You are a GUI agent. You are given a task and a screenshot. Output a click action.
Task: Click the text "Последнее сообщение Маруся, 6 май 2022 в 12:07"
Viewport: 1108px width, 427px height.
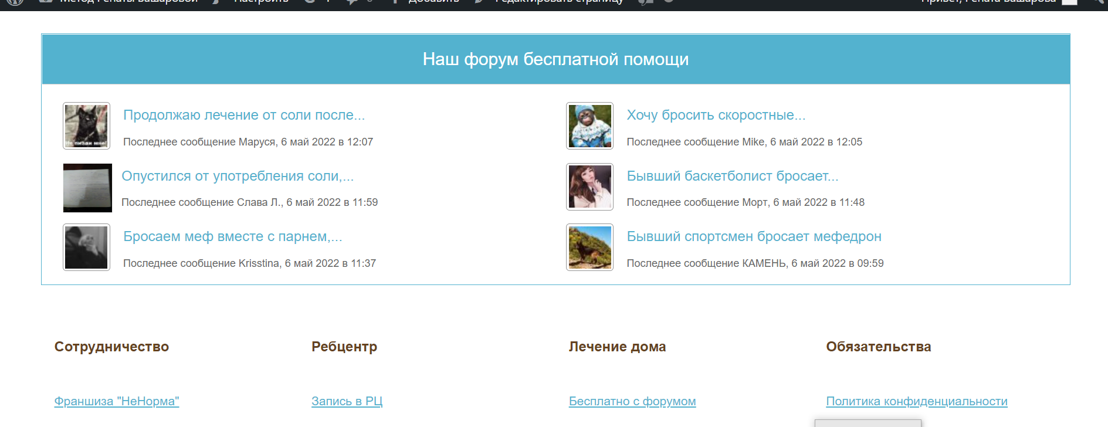pos(248,142)
